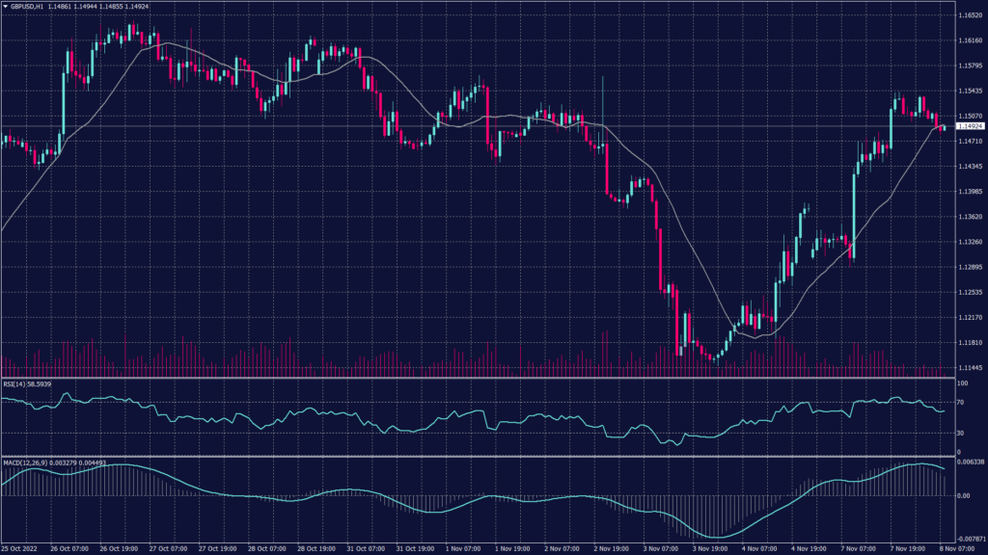Click the MACD -0.007871 scale label
The image size is (988, 555).
(x=969, y=540)
